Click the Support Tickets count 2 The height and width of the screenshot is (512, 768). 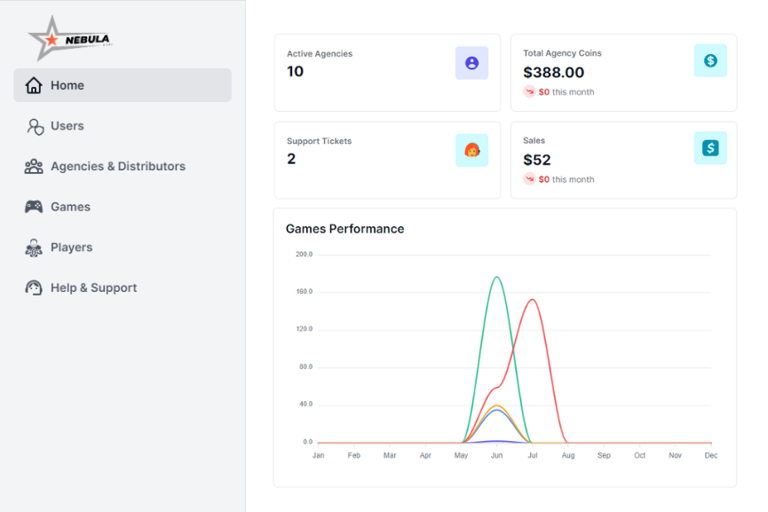(x=291, y=159)
